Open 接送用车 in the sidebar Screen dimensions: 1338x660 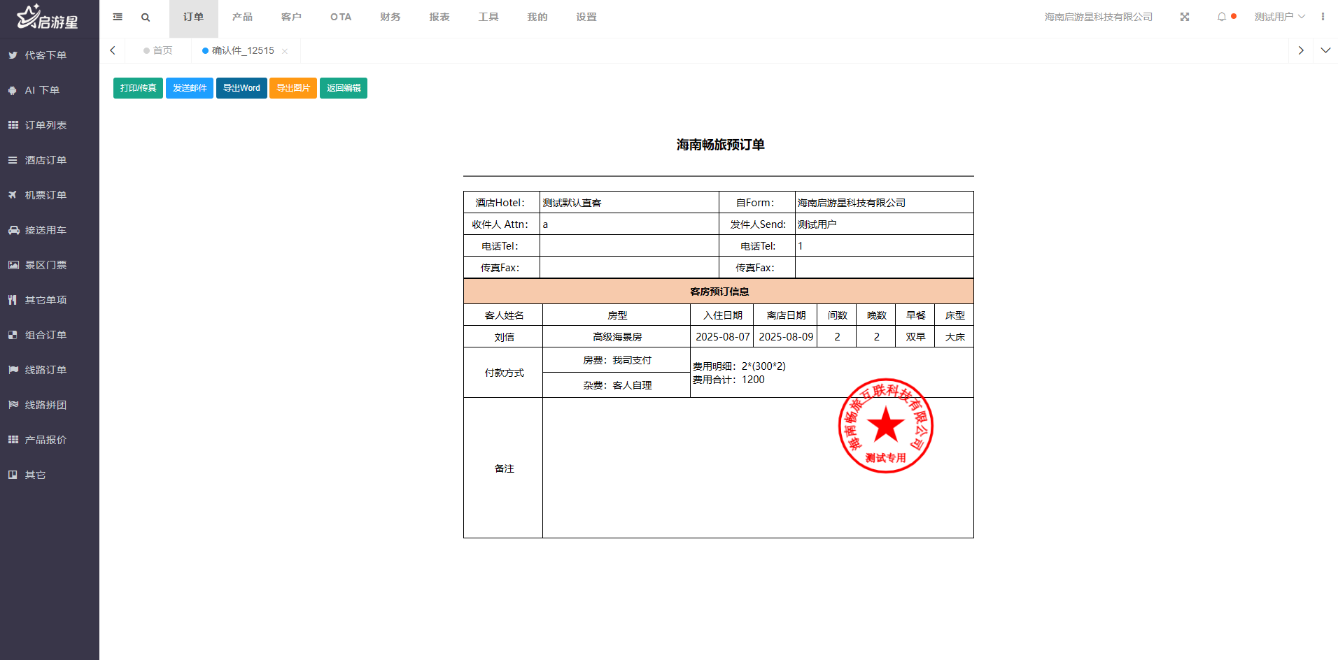pos(45,230)
